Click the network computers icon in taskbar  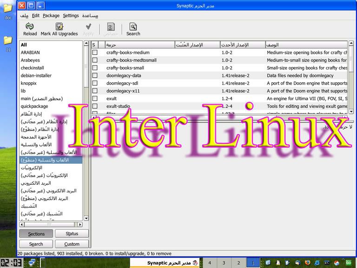(32, 263)
